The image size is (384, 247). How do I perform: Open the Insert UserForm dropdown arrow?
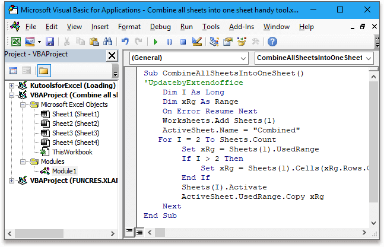pos(39,42)
